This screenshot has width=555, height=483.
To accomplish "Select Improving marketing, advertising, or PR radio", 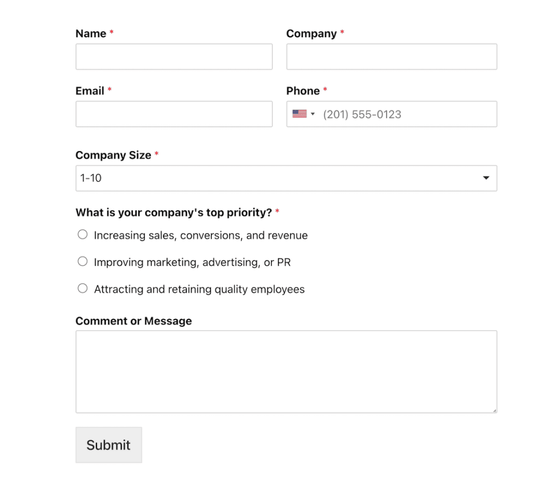I will coord(82,262).
